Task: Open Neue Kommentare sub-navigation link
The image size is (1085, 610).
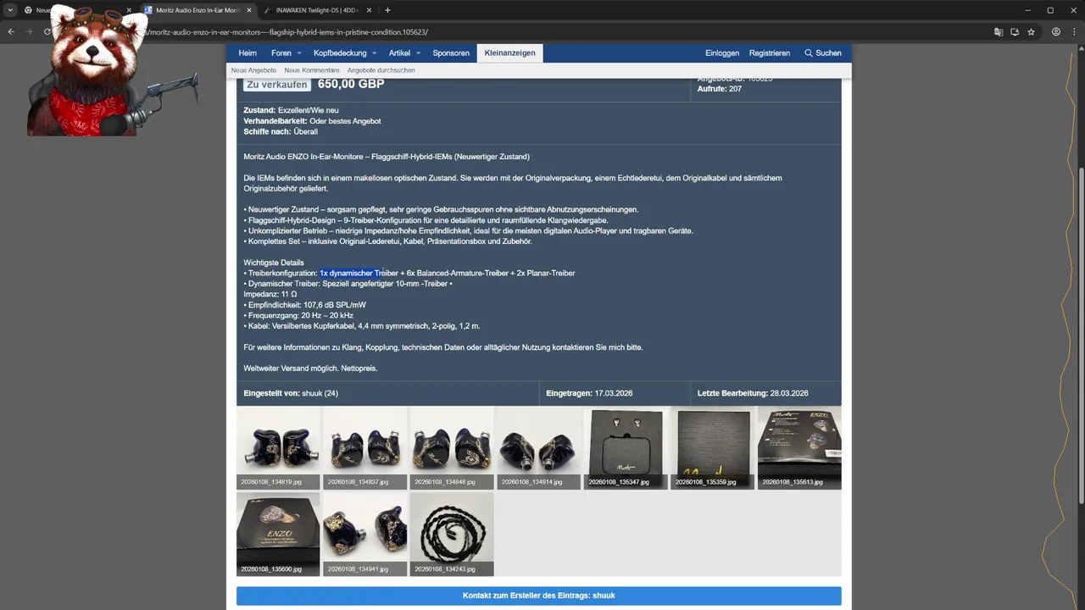Action: 312,70
